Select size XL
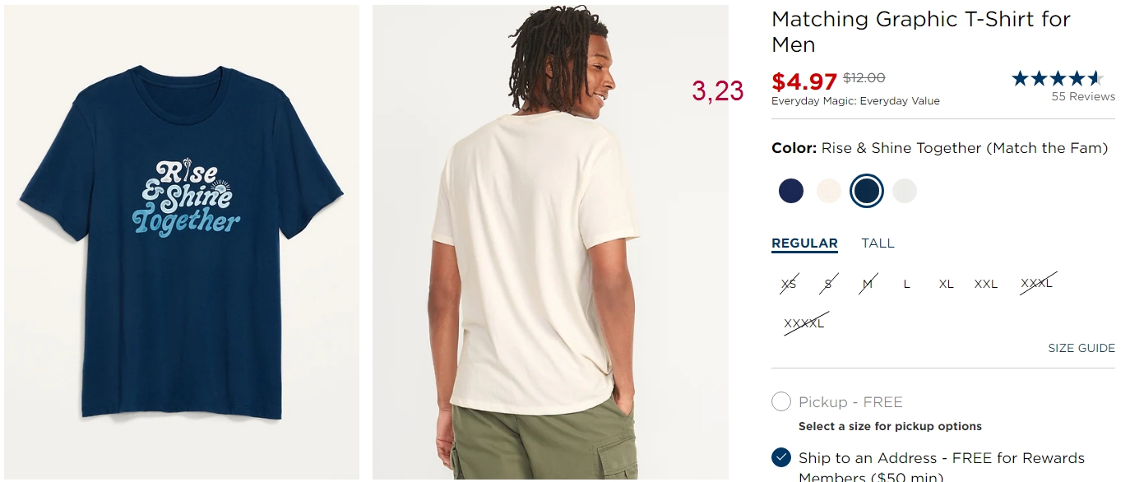Screen dimensions: 1130x482 [x=947, y=284]
